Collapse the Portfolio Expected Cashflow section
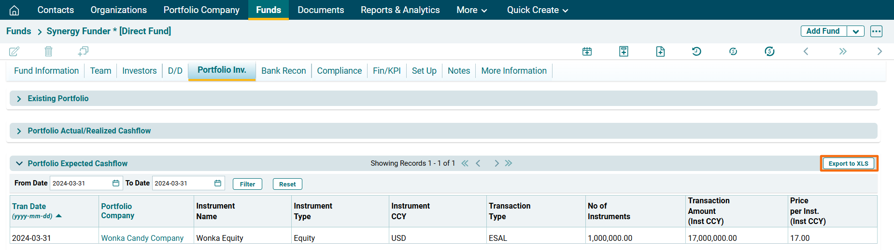The image size is (894, 250). coord(19,164)
